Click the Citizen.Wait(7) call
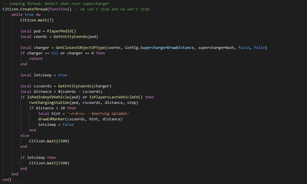Viewport: 307px width, 184px height. click(x=37, y=20)
